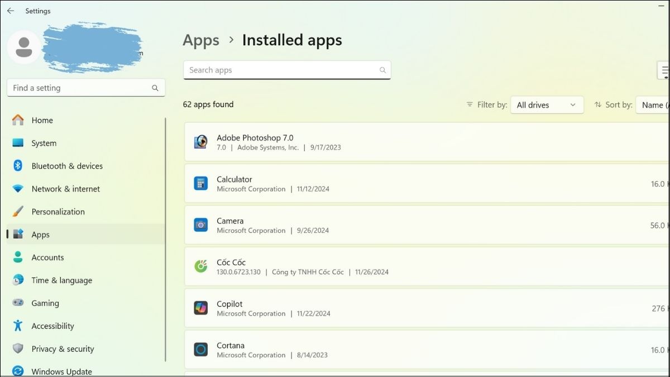
Task: Click the Personalization paintbrush icon
Action: tap(18, 212)
